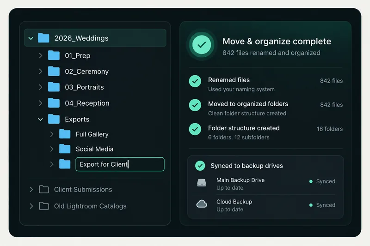
Task: Expand the Social Media folder chevron
Action: 52,149
